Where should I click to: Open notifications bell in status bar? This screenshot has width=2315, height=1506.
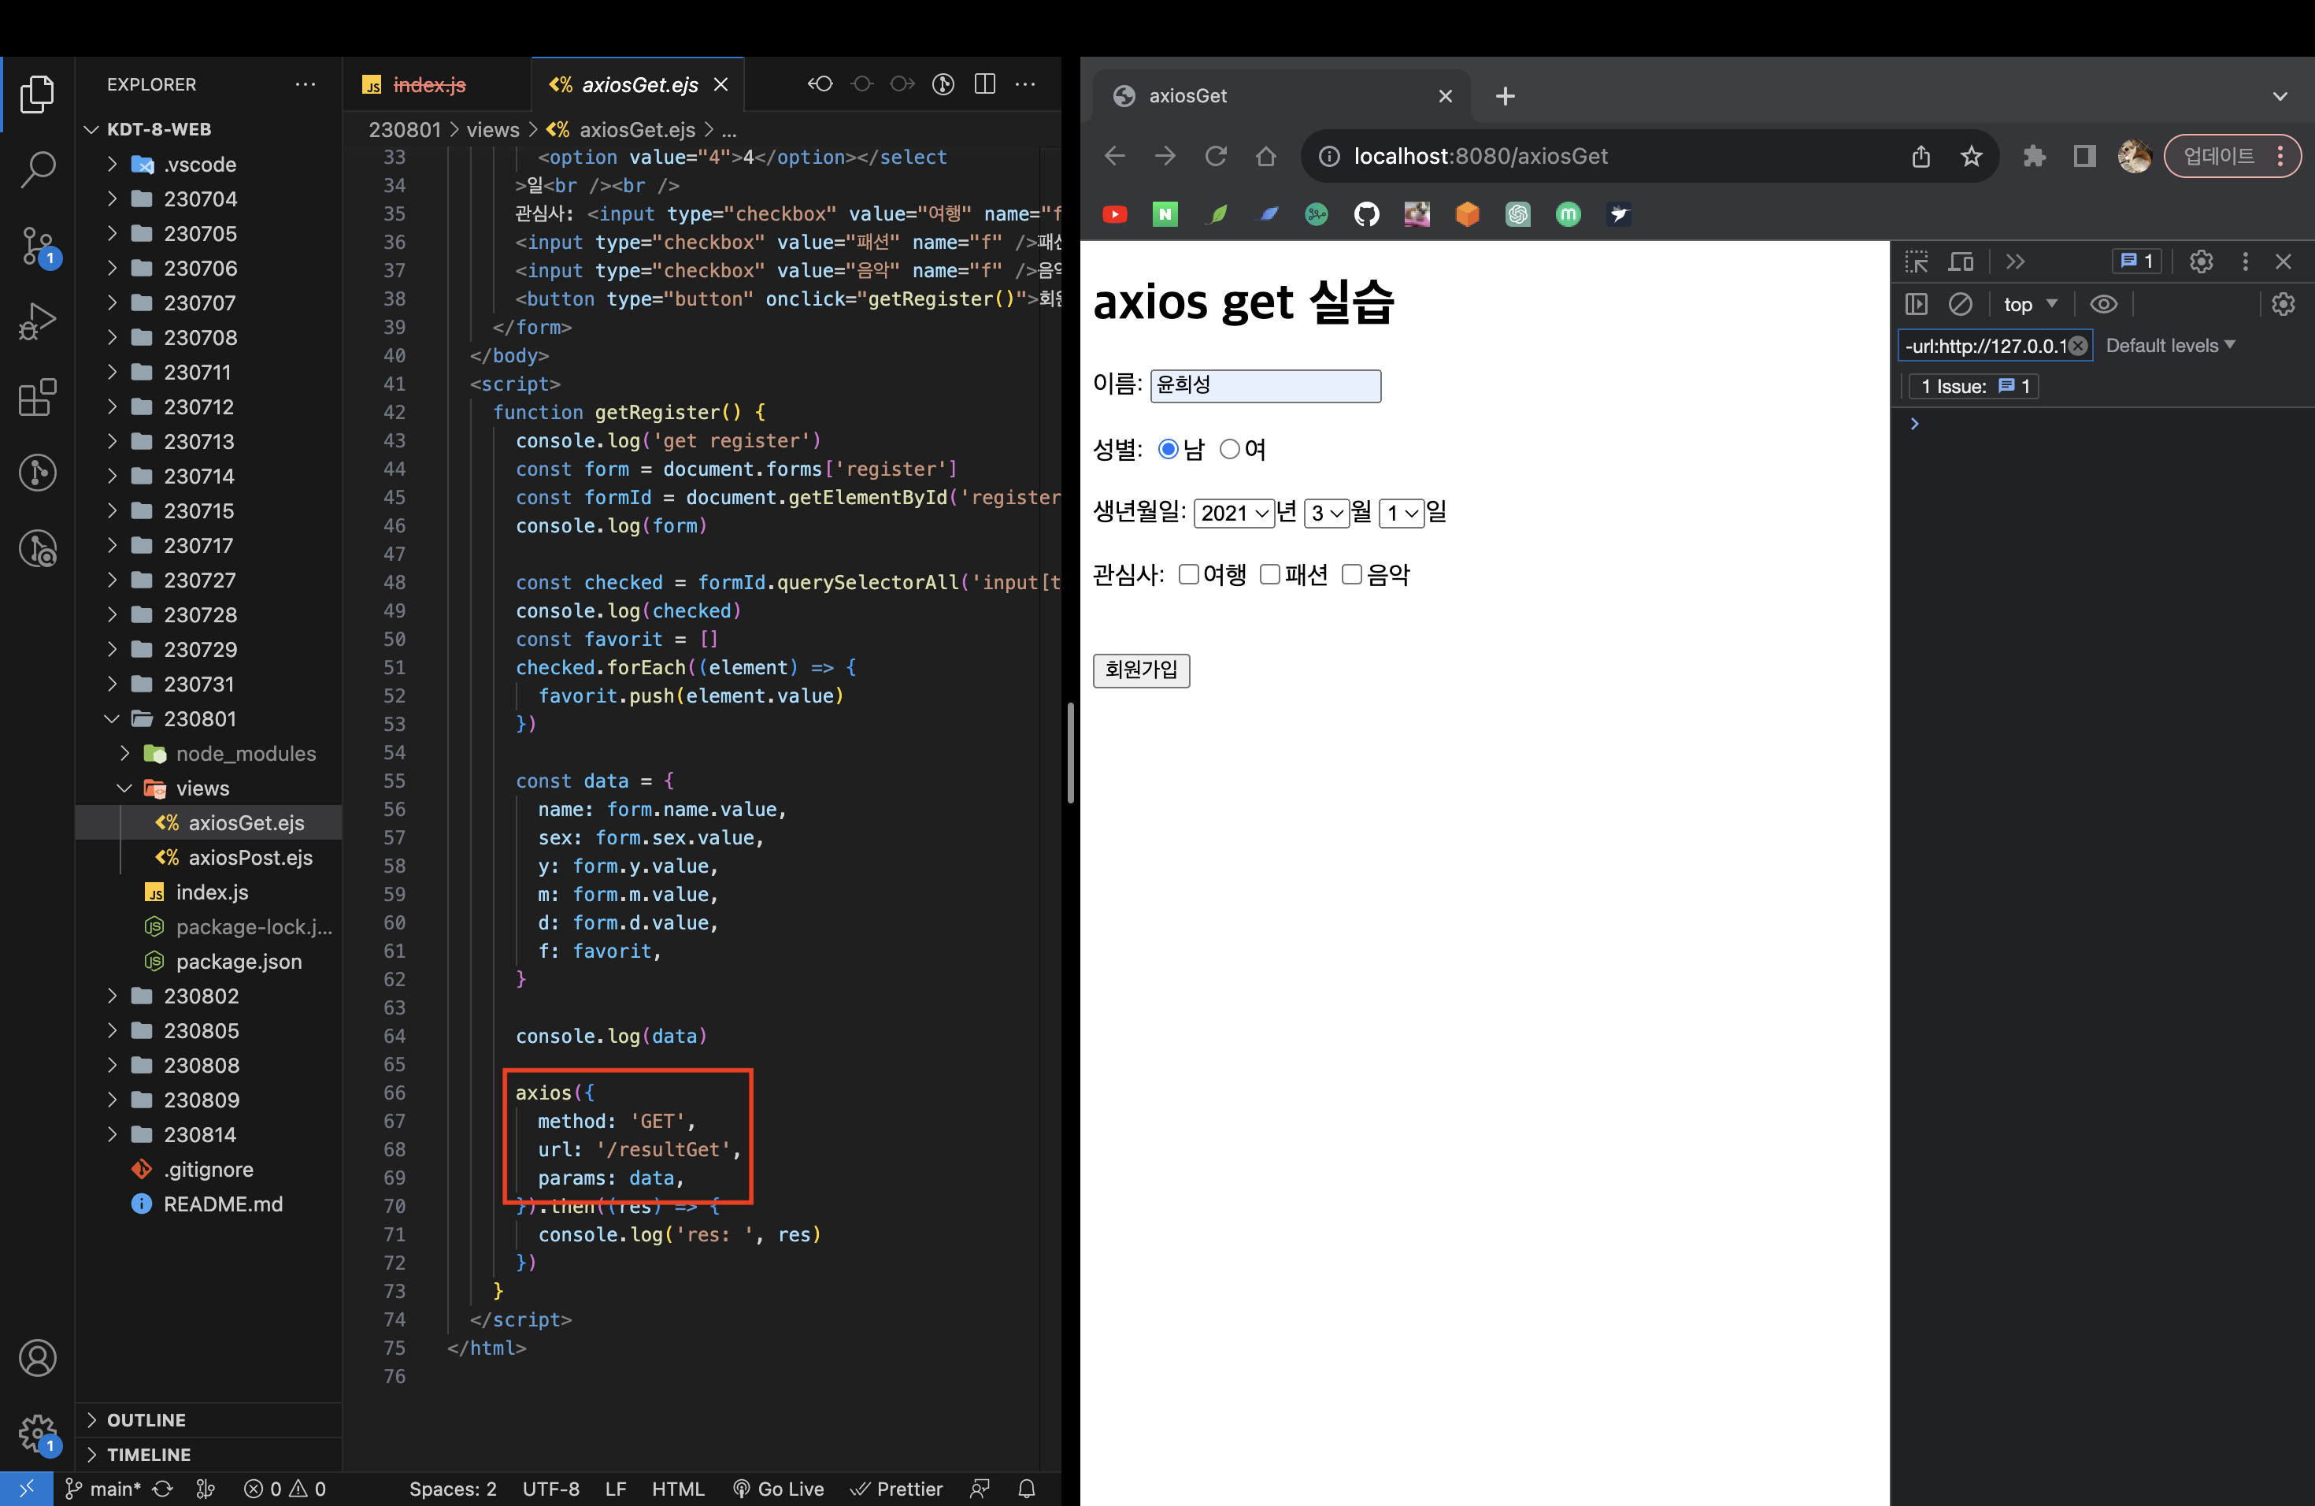click(1026, 1489)
